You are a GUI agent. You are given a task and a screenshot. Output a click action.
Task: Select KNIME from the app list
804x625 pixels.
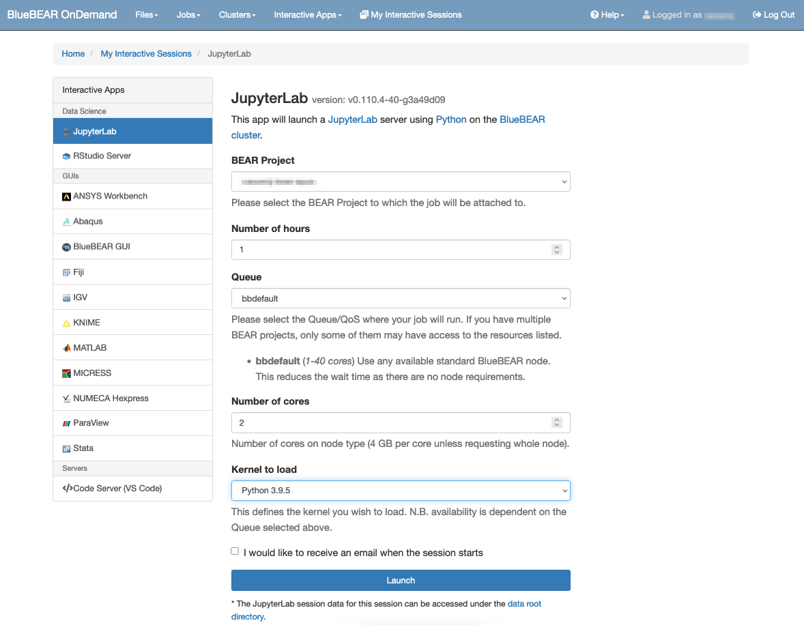point(133,323)
